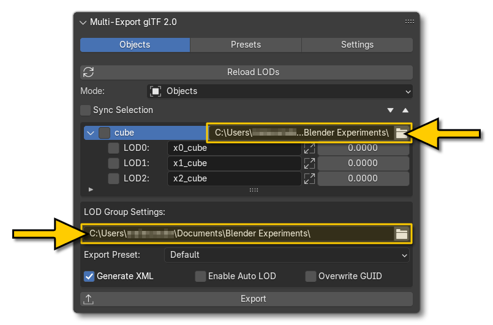
Task: Open the Export Preset dropdown
Action: click(x=287, y=255)
